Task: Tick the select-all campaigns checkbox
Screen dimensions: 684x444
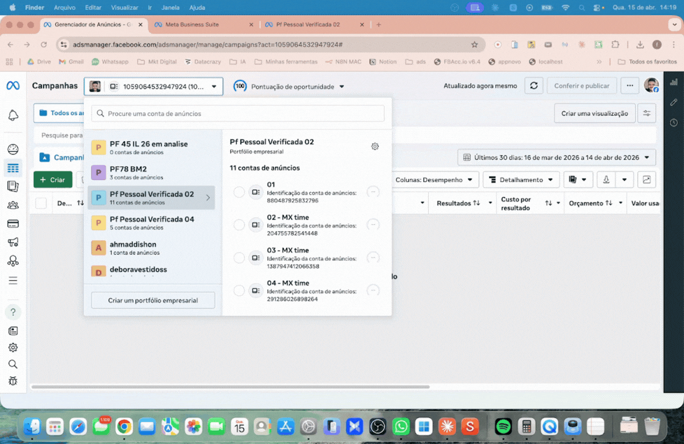Action: coord(41,203)
